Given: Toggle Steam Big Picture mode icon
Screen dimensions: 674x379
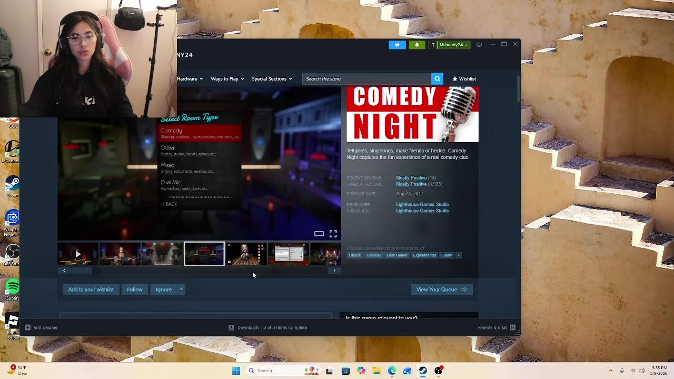Looking at the screenshot, I should tap(479, 45).
